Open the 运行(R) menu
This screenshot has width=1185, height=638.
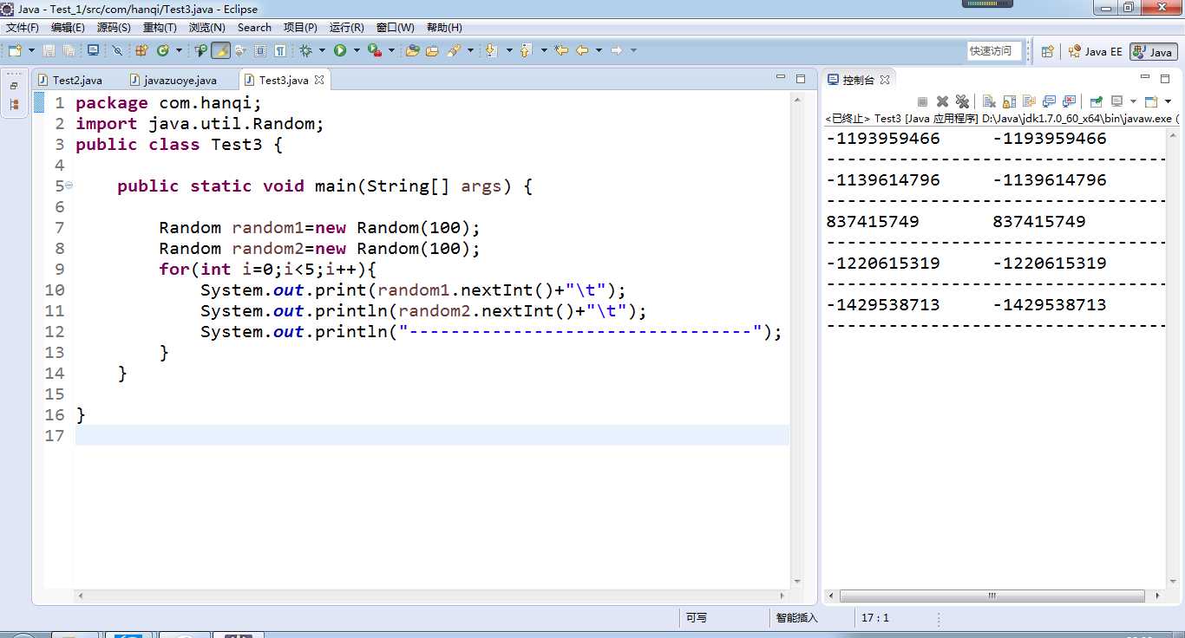tap(347, 28)
